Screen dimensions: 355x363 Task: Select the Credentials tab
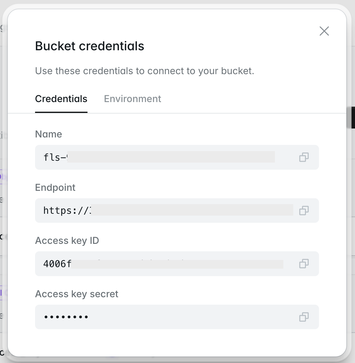pos(61,99)
